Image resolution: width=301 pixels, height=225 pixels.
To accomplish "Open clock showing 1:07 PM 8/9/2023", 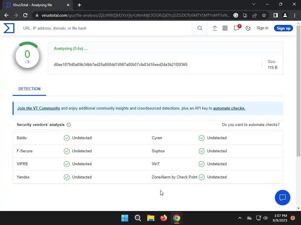I will click(280, 218).
